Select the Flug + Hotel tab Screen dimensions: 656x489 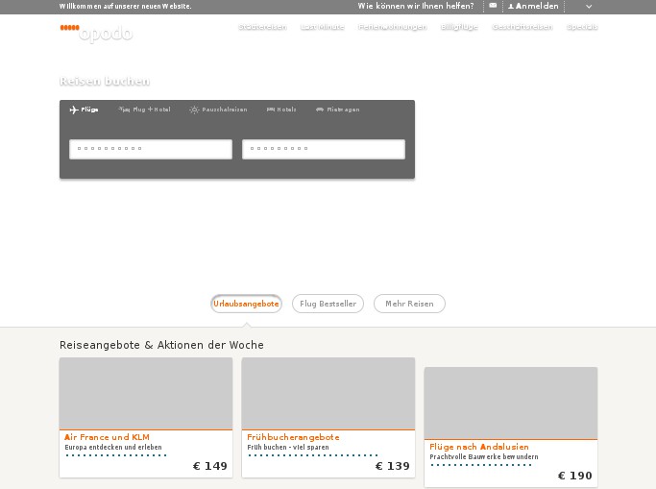tap(144, 110)
